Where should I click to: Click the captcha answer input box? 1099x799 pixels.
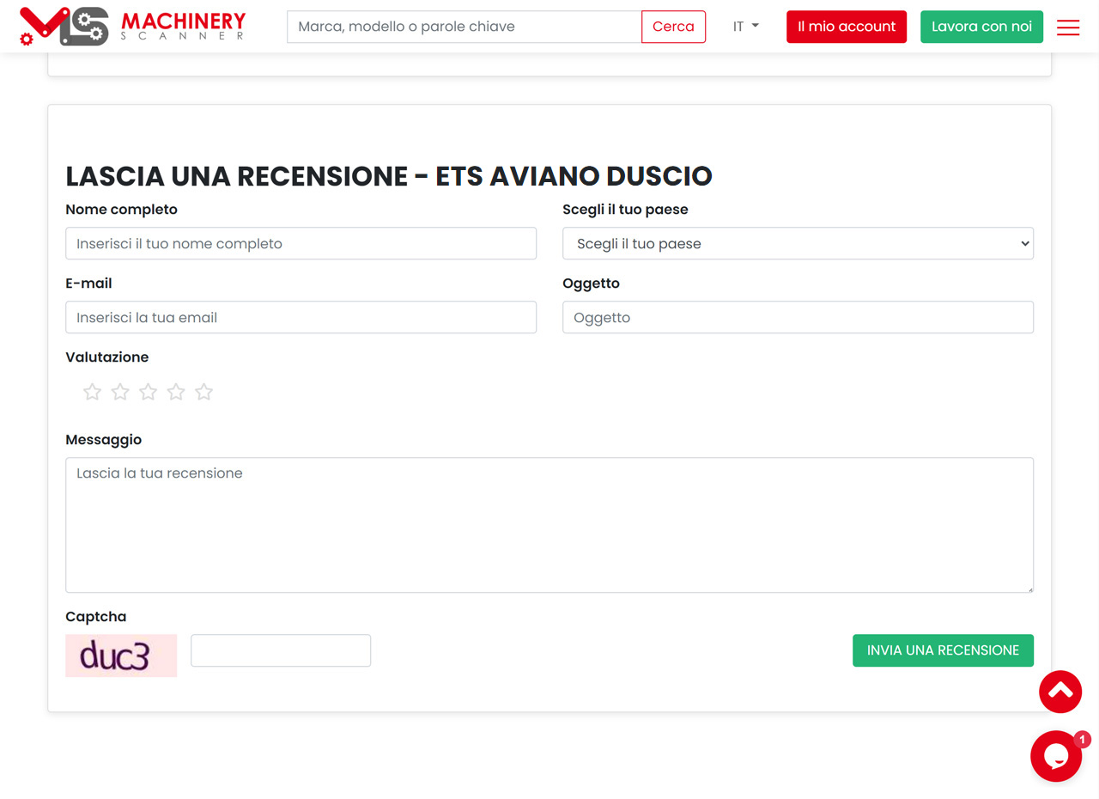click(x=281, y=650)
